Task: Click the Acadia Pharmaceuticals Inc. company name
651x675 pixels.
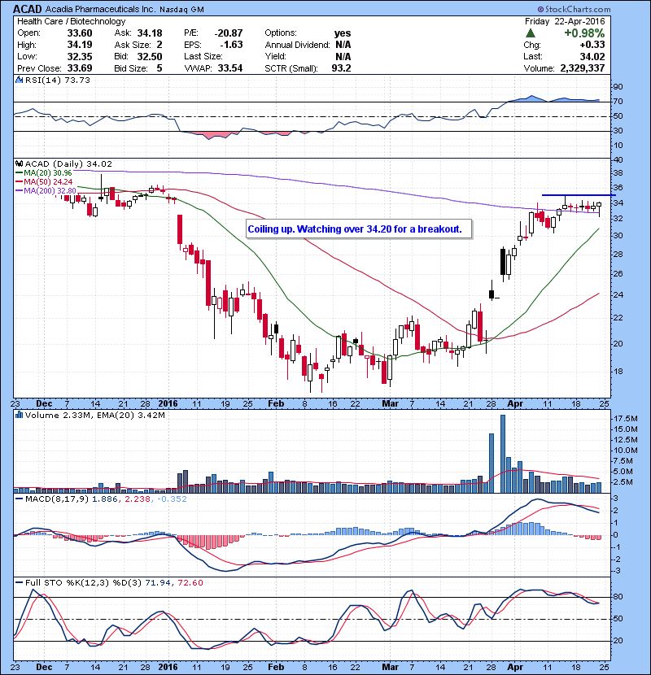Action: (x=101, y=9)
